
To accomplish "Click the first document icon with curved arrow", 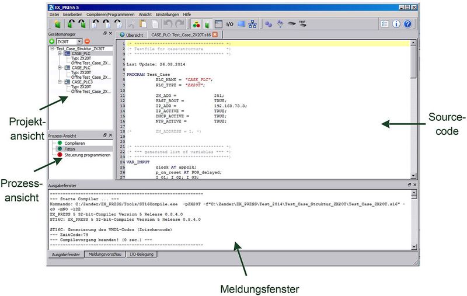I will [95, 24].
